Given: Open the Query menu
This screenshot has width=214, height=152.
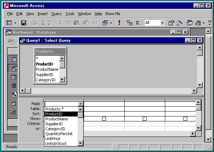Looking at the screenshot, I should click(57, 14).
